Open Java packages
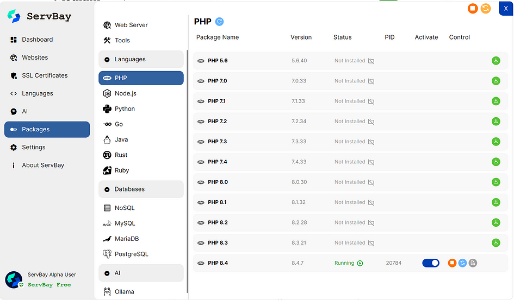This screenshot has height=300, width=514. tap(141, 139)
